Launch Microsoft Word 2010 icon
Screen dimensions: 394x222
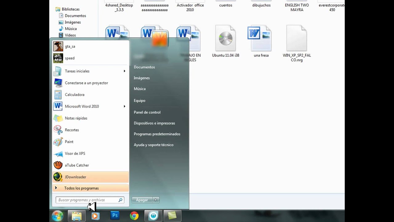(x=58, y=106)
